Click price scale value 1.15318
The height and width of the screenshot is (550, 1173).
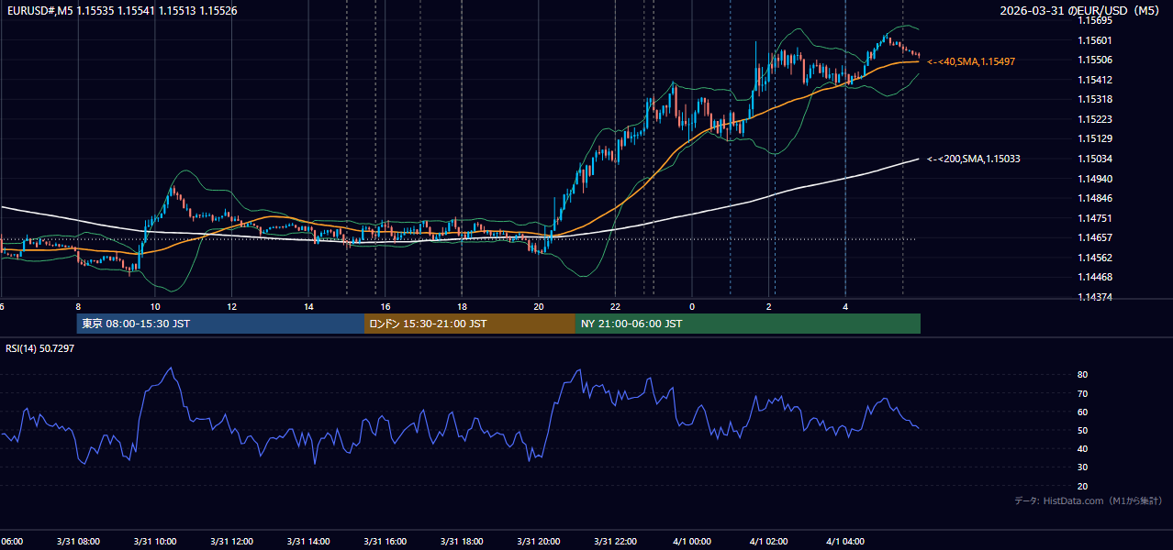(1094, 99)
